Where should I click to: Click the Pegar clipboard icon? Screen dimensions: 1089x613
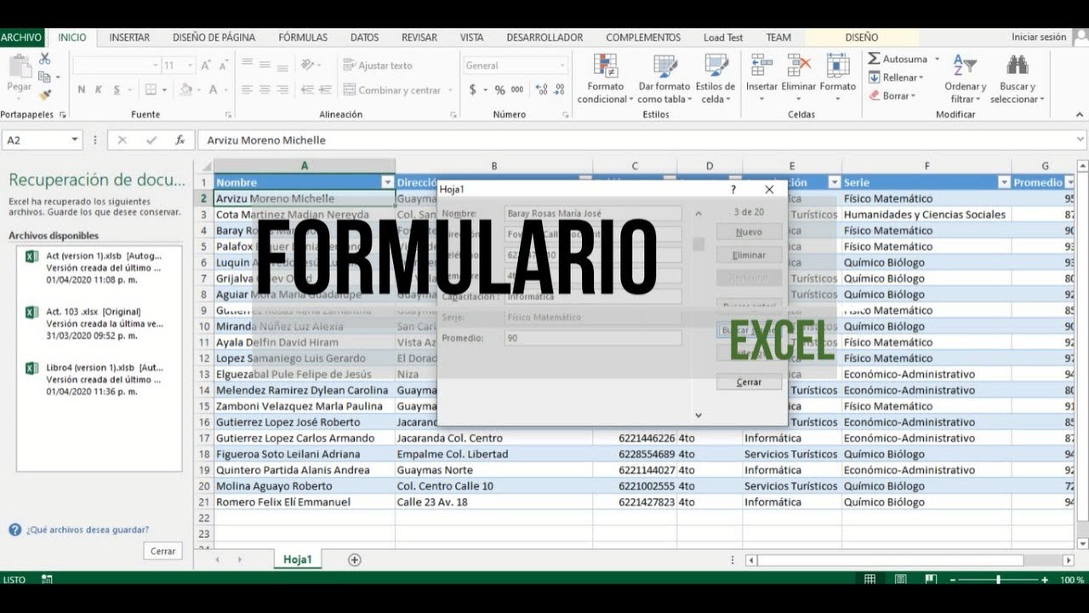tap(19, 67)
